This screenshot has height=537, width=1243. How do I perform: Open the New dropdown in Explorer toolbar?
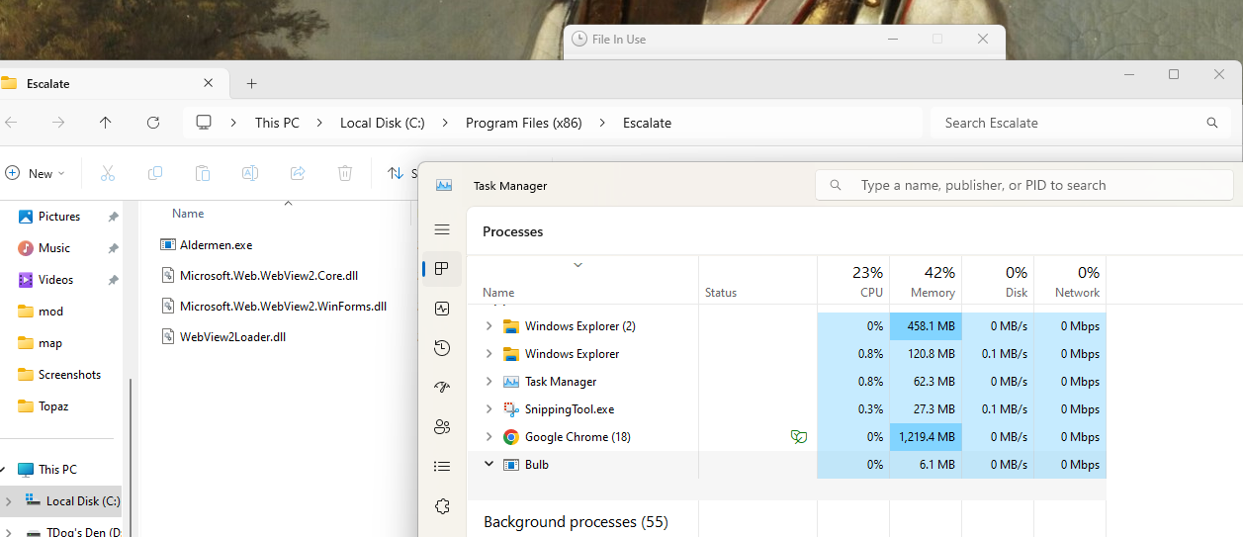36,173
